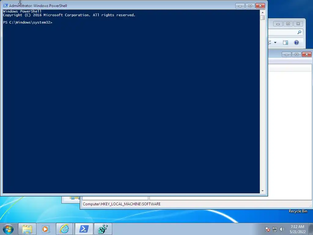Open Windows Explorer from the taskbar
The height and width of the screenshot is (235, 313).
[27, 229]
